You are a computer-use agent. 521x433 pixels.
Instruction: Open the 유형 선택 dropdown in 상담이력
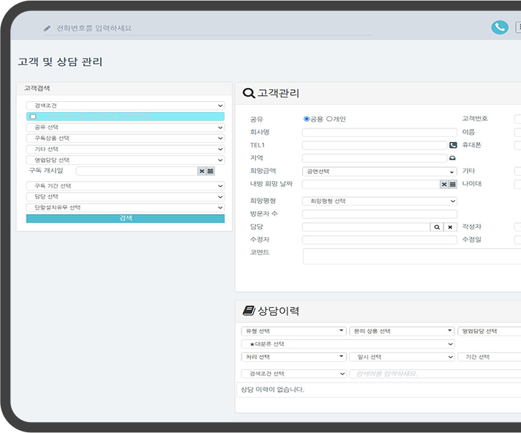(x=293, y=331)
